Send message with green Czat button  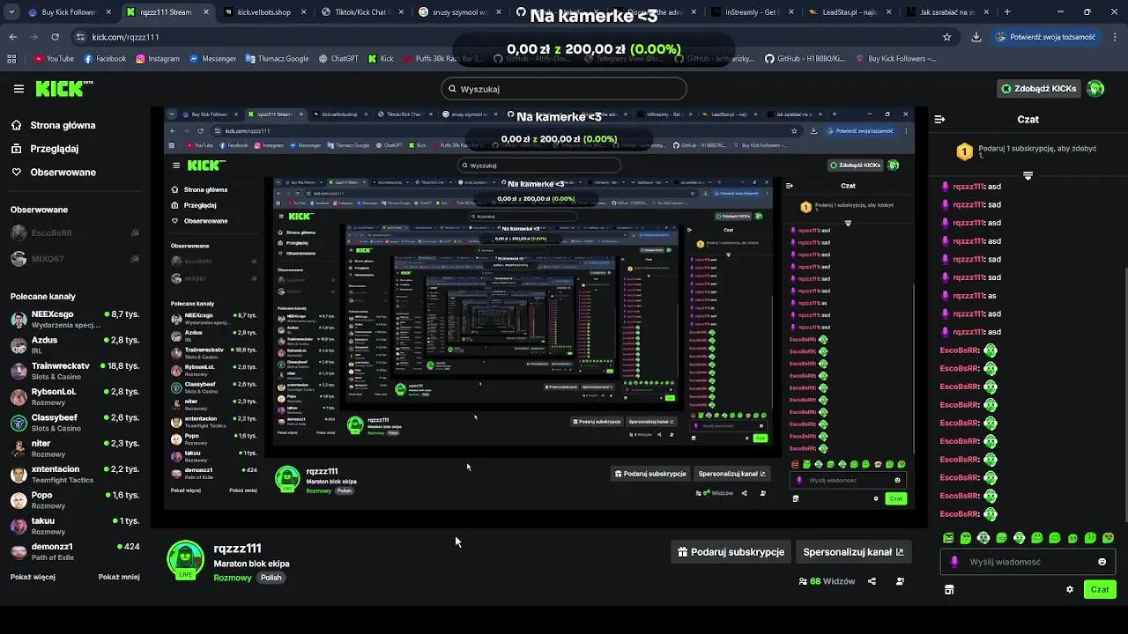pos(1100,590)
